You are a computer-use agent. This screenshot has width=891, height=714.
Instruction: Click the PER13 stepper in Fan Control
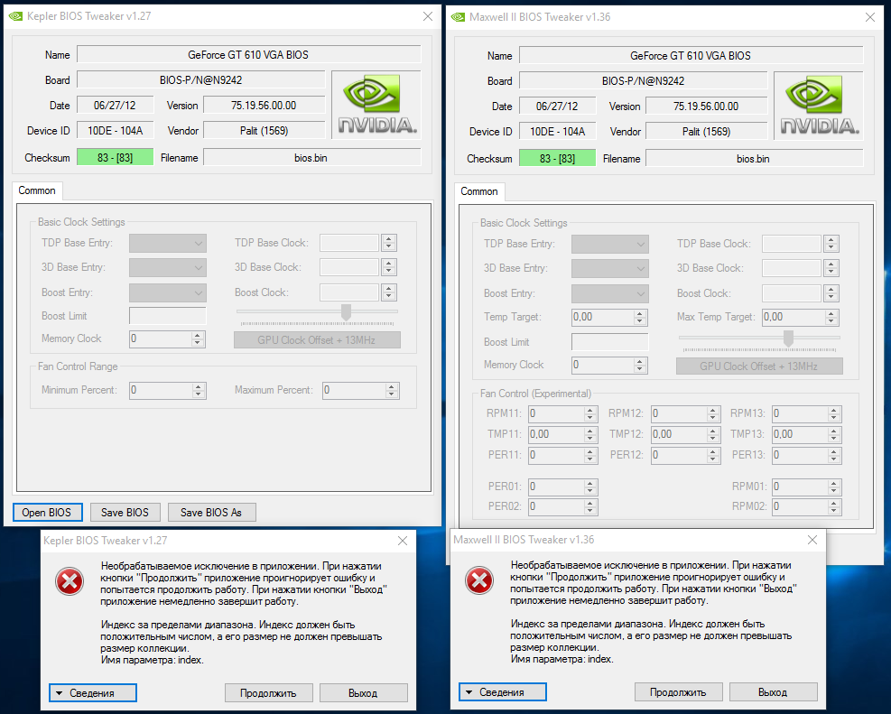point(833,455)
